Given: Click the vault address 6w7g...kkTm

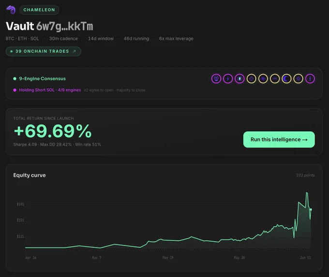Looking at the screenshot, I should (65, 27).
